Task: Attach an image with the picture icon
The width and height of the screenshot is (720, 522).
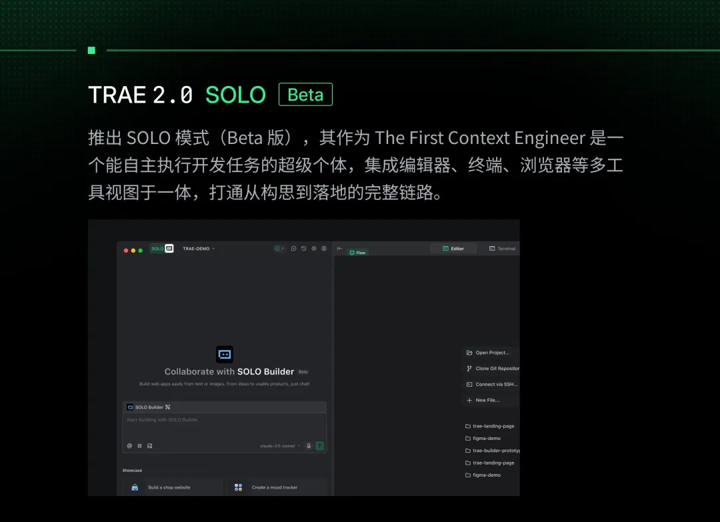Action: pos(150,446)
